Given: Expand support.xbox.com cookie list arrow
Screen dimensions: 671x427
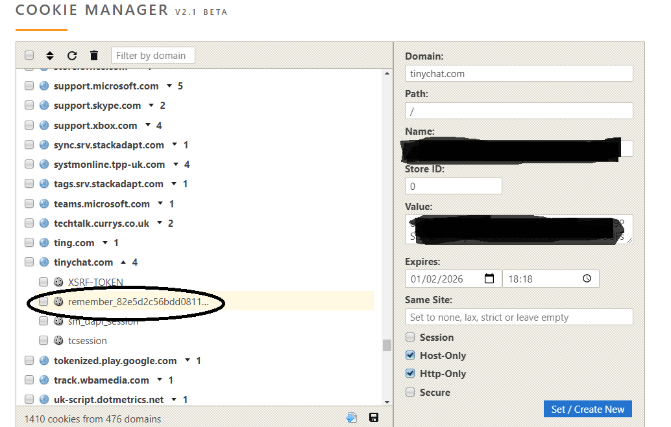Looking at the screenshot, I should point(148,125).
